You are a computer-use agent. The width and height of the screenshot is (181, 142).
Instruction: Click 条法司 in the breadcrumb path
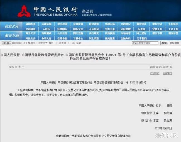tap(62, 43)
